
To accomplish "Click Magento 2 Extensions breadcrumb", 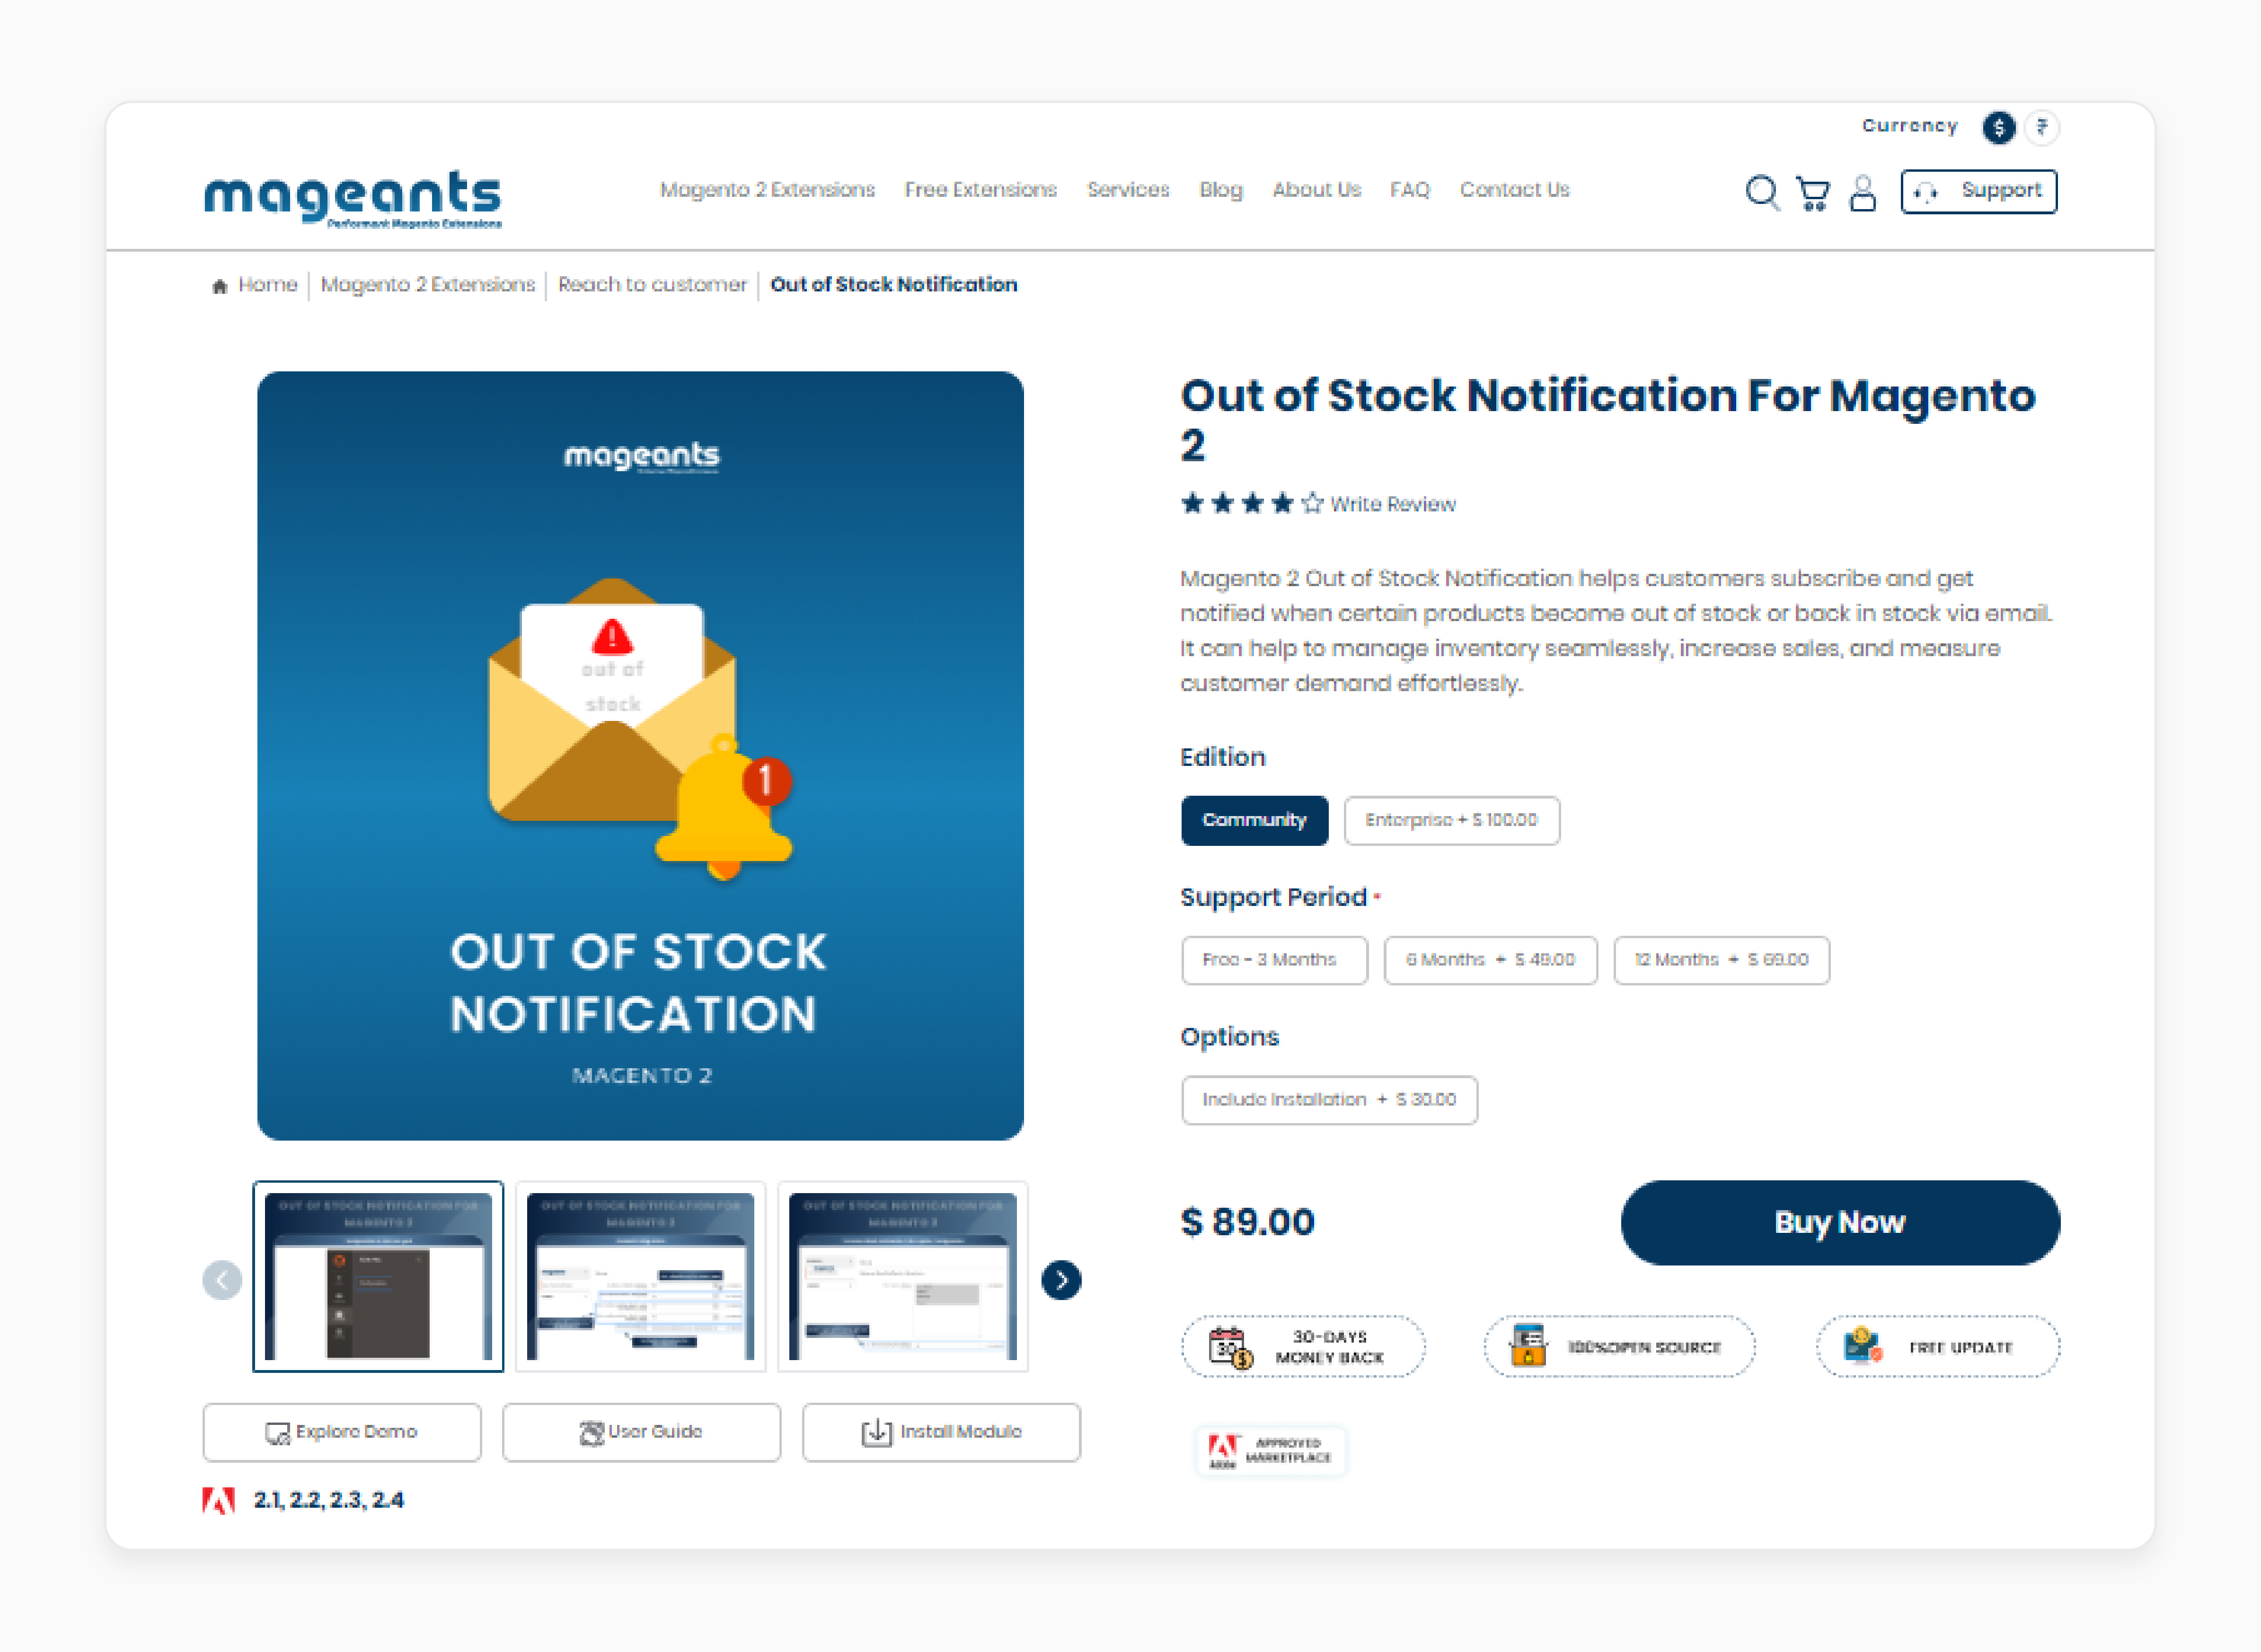I will tap(428, 285).
